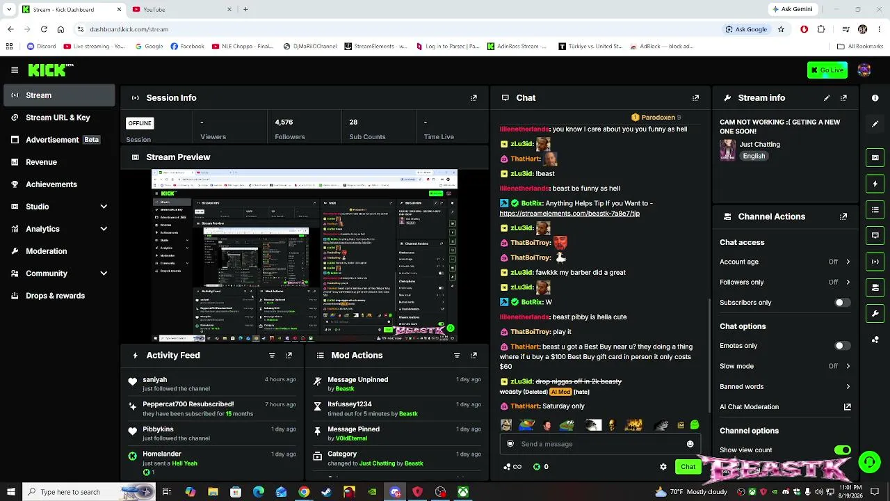
Task: Open the browser tab search dropdown
Action: click(x=9, y=9)
